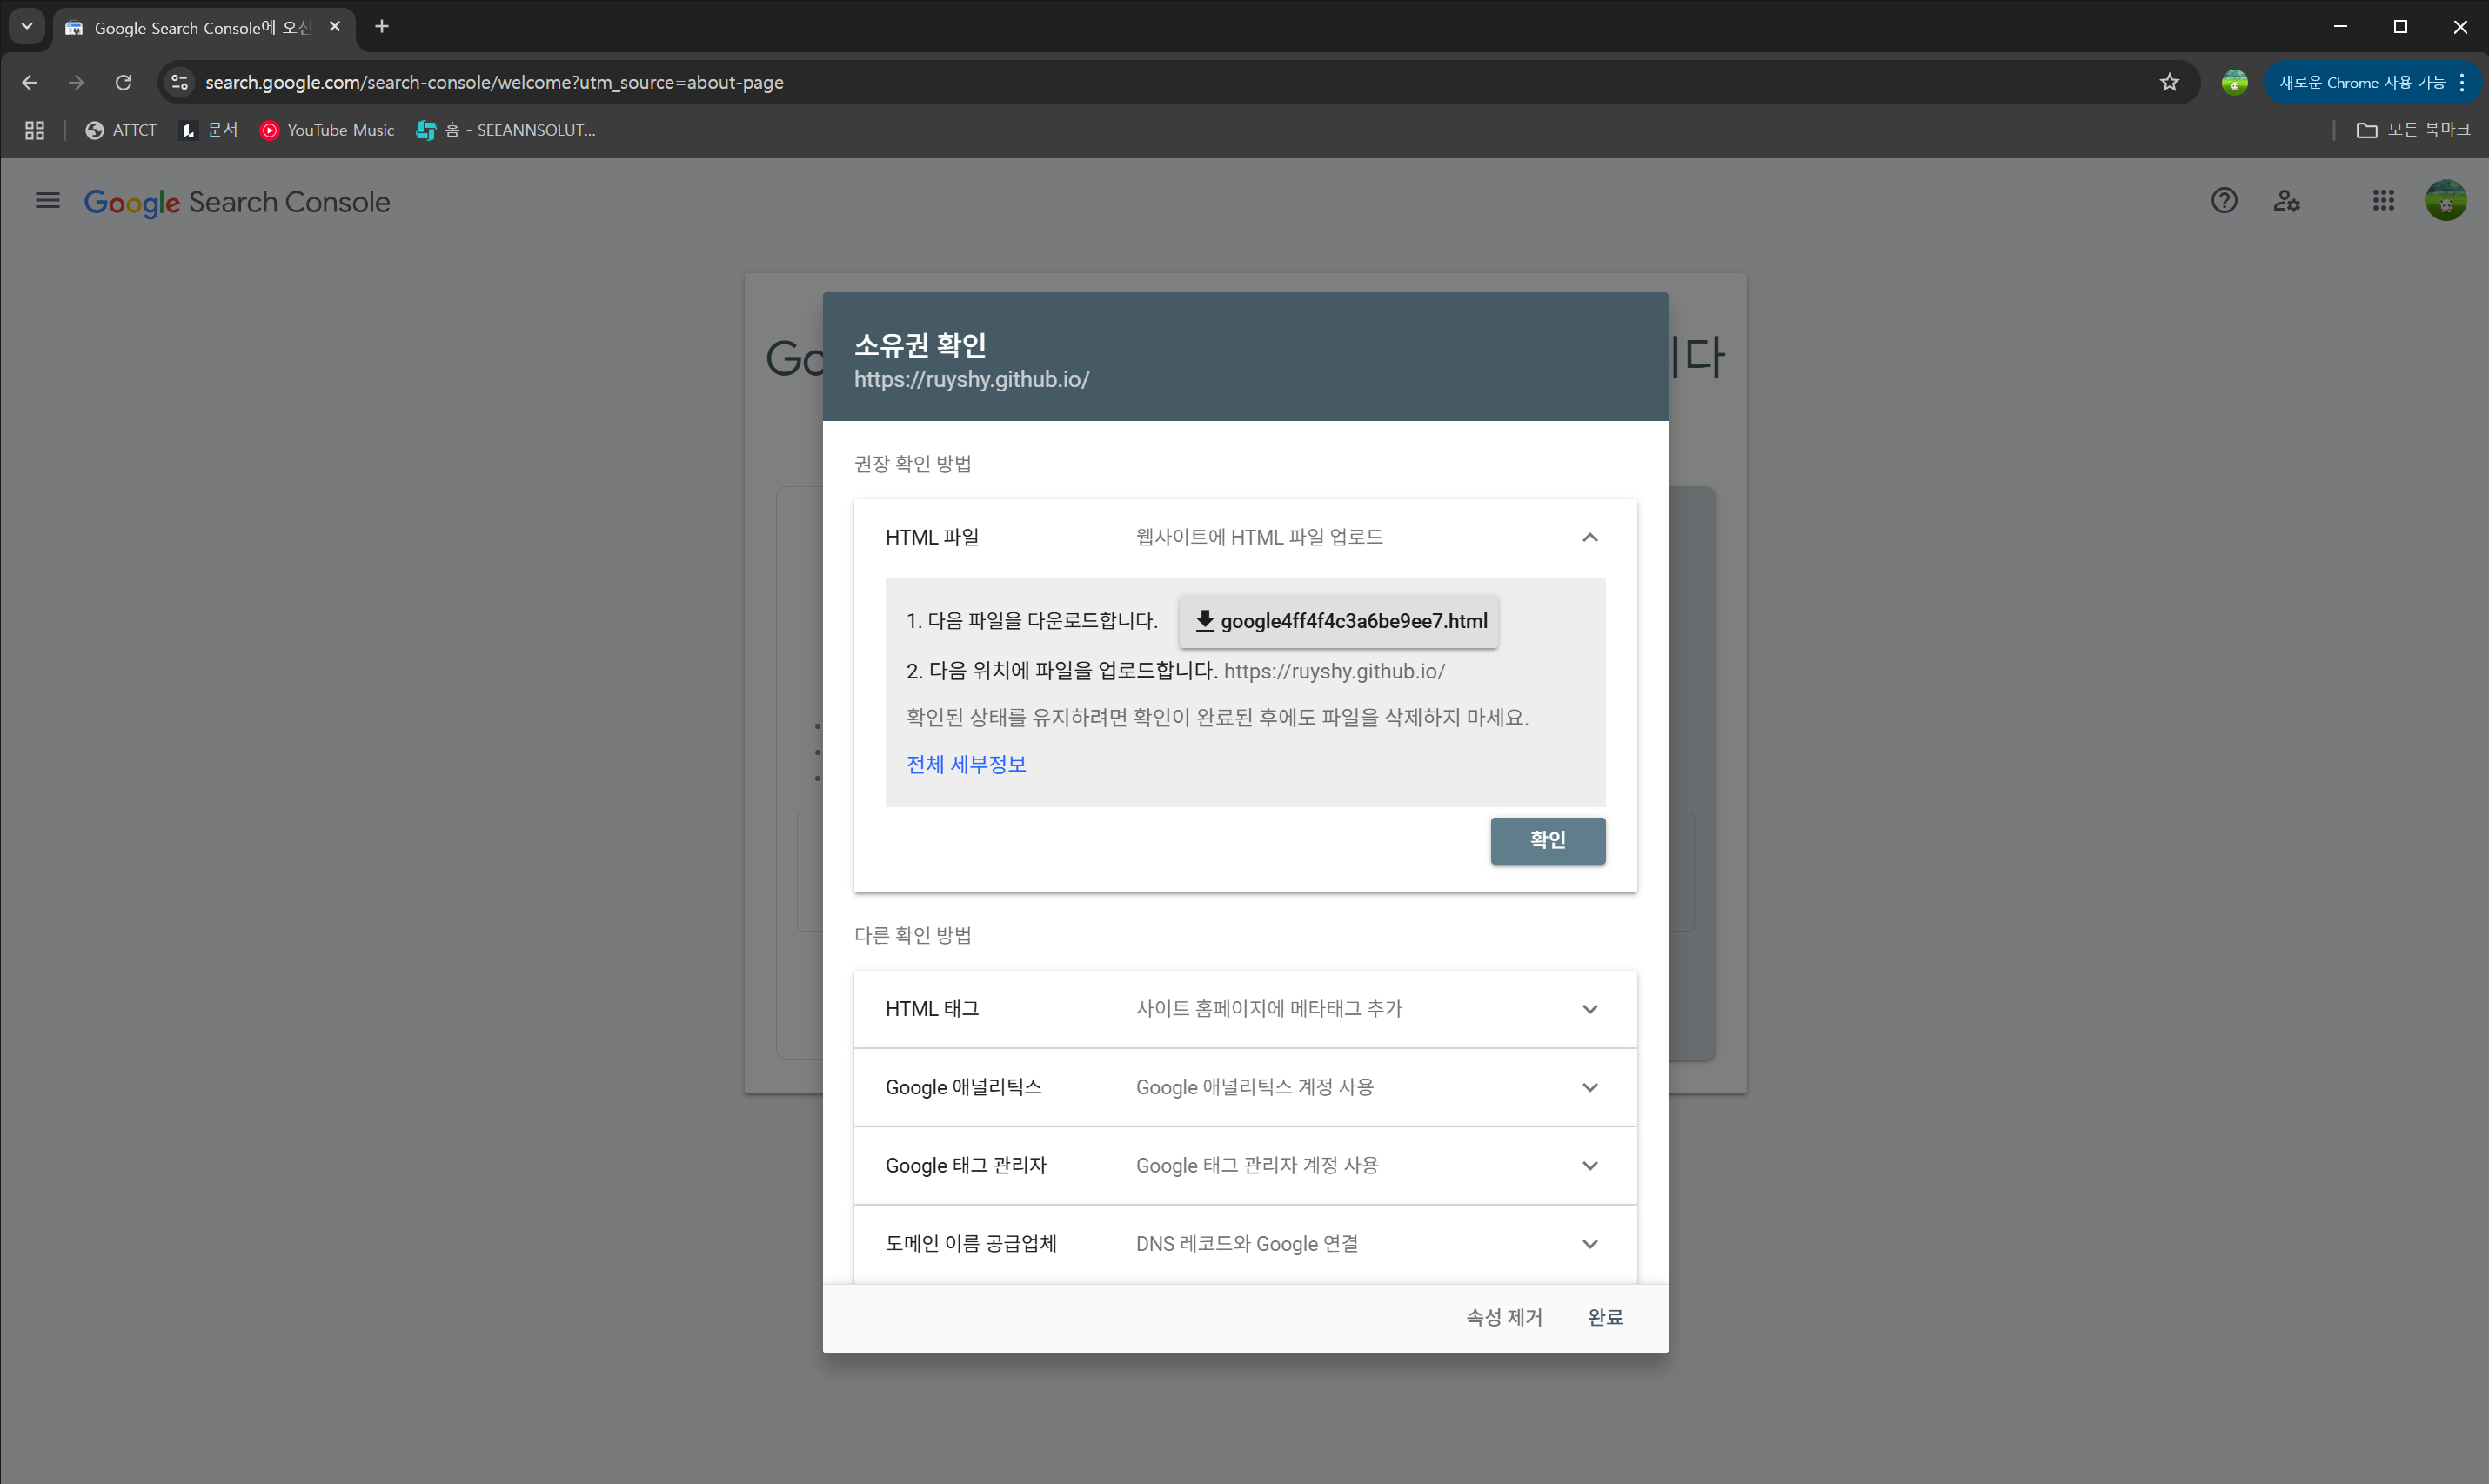Image resolution: width=2489 pixels, height=1484 pixels.
Task: Expand the Google 애널리틱스 method
Action: (1589, 1087)
